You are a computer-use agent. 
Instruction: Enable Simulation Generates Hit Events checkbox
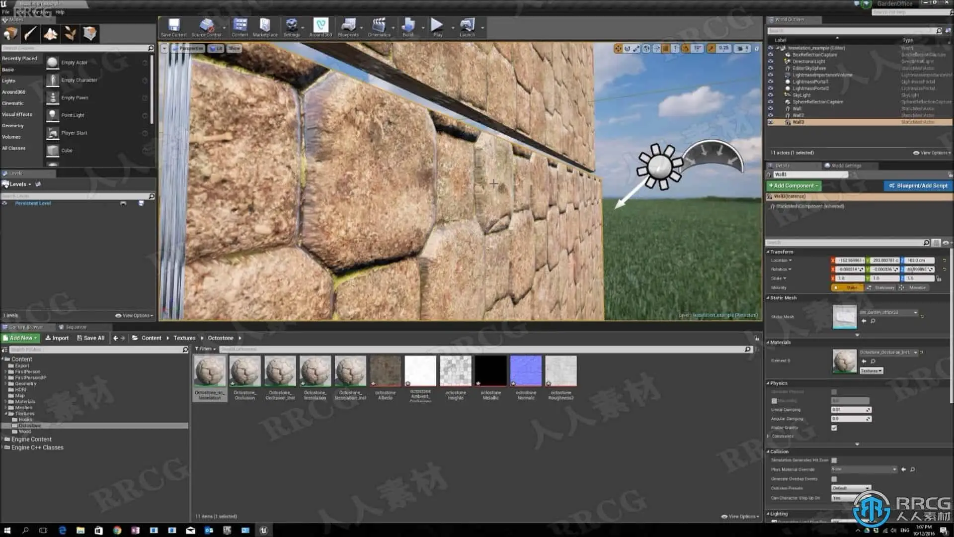834,460
